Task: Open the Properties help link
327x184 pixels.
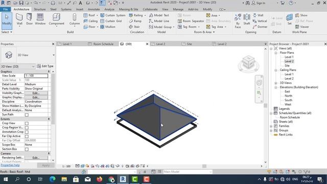Action: point(10,165)
